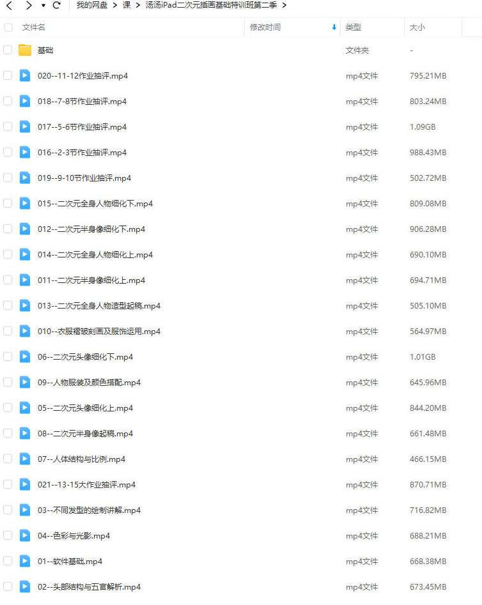
Task: Expand the chevron after 我的网盘 breadcrumb
Action: click(114, 5)
